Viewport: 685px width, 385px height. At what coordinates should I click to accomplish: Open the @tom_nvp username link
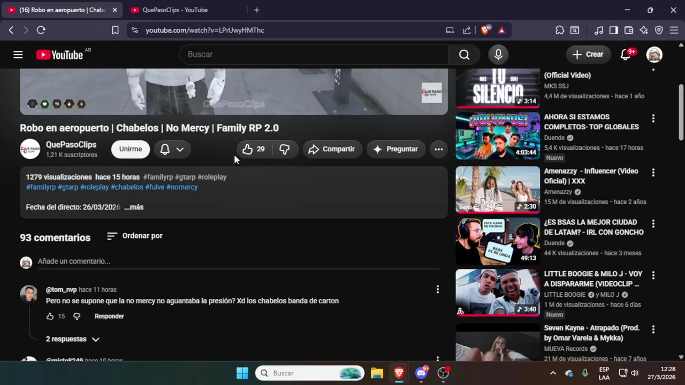(61, 290)
